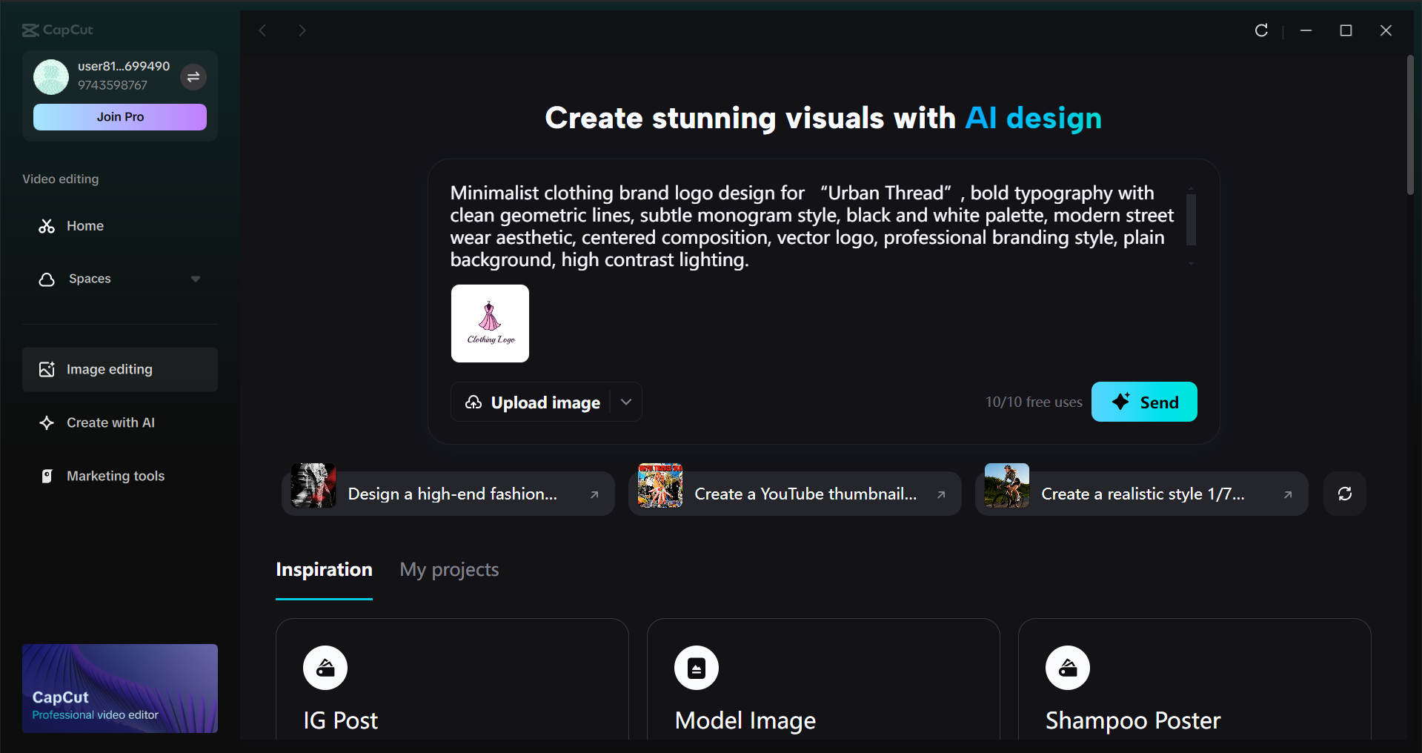Maximize the CapCut window
The width and height of the screenshot is (1422, 753).
point(1346,30)
